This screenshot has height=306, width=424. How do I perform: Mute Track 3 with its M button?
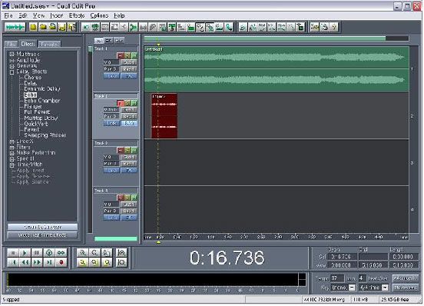pyautogui.click(x=134, y=150)
